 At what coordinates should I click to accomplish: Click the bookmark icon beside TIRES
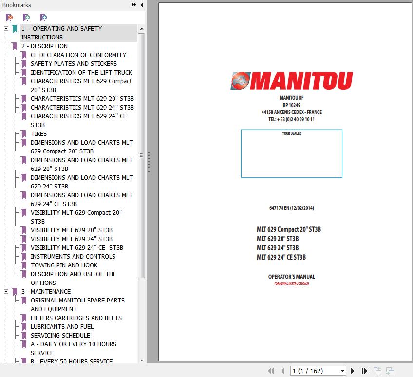tap(24, 134)
